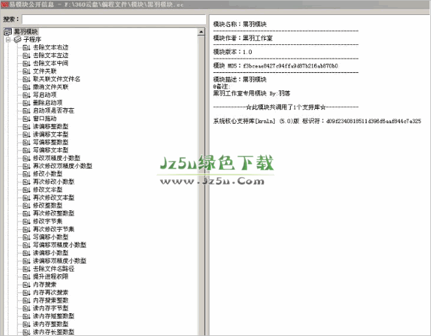Select the 读偏移小数型 subroutine
The height and width of the screenshot is (336, 431).
[51, 253]
